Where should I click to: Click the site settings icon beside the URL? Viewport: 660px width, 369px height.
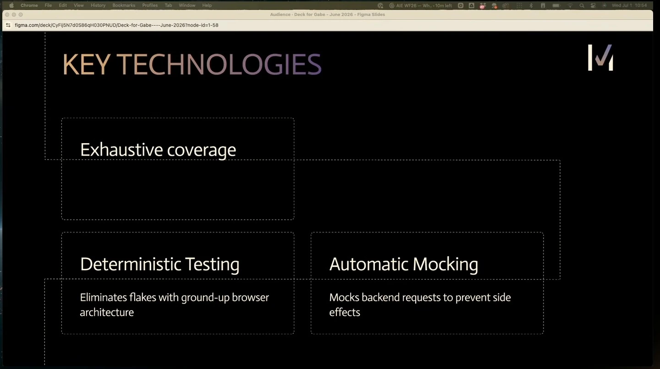coord(8,25)
